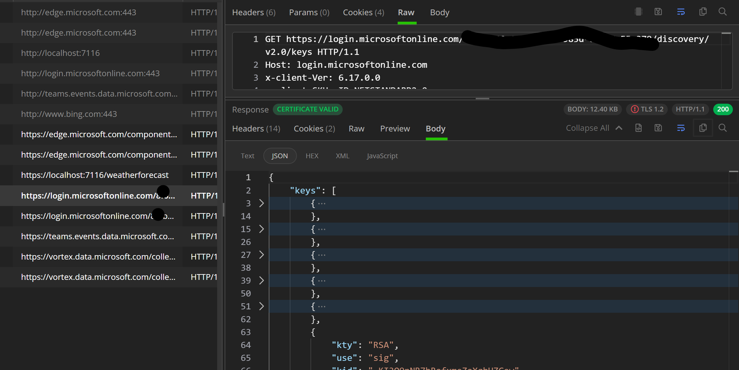Search within response body

click(723, 128)
